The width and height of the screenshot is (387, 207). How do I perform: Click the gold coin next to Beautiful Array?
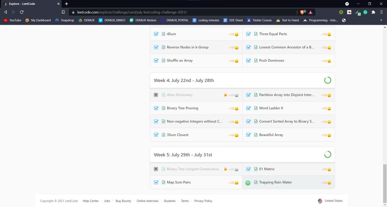click(x=329, y=135)
